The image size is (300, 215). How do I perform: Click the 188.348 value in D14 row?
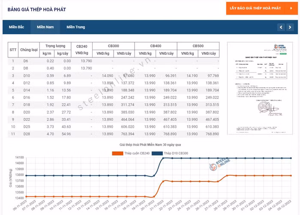(128, 90)
